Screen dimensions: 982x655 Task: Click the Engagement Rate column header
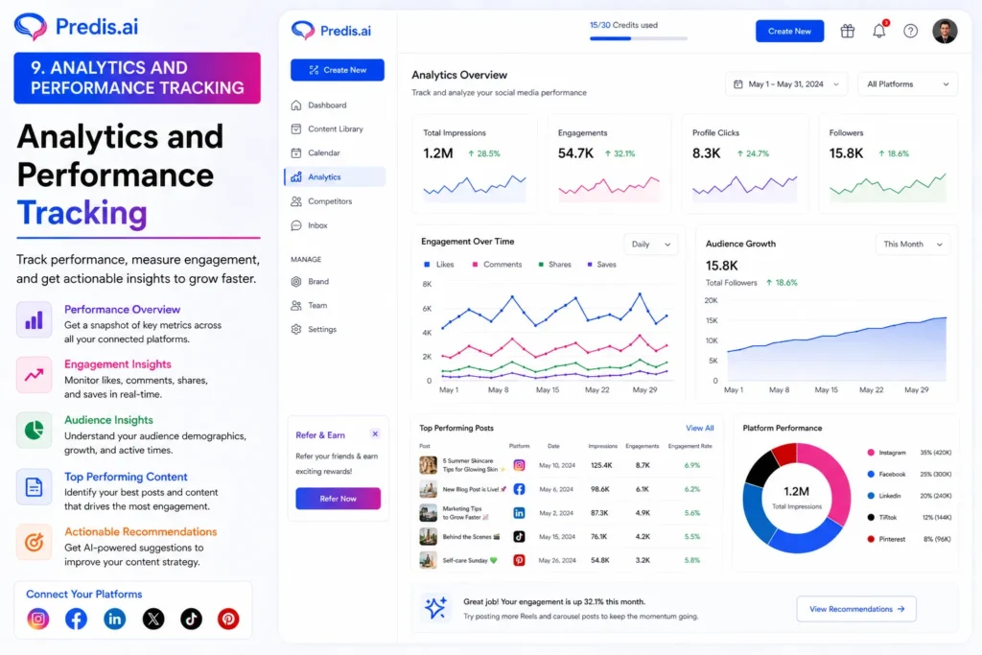tap(690, 447)
